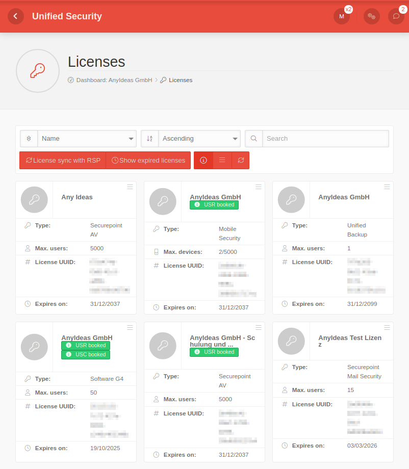Viewport: 409px width, 469px height.
Task: Toggle Show expired licenses
Action: [148, 160]
